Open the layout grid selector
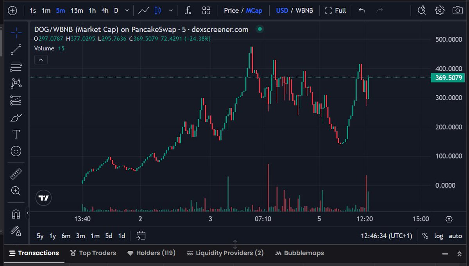The image size is (469, 266). 206,11
